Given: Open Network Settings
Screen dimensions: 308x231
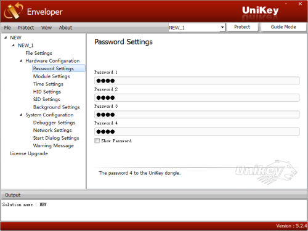Looking at the screenshot, I should pyautogui.click(x=52, y=130).
